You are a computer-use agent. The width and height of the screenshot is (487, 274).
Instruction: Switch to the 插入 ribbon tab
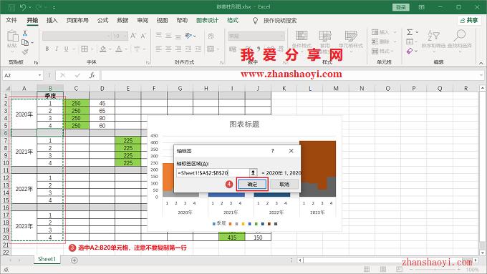52,20
